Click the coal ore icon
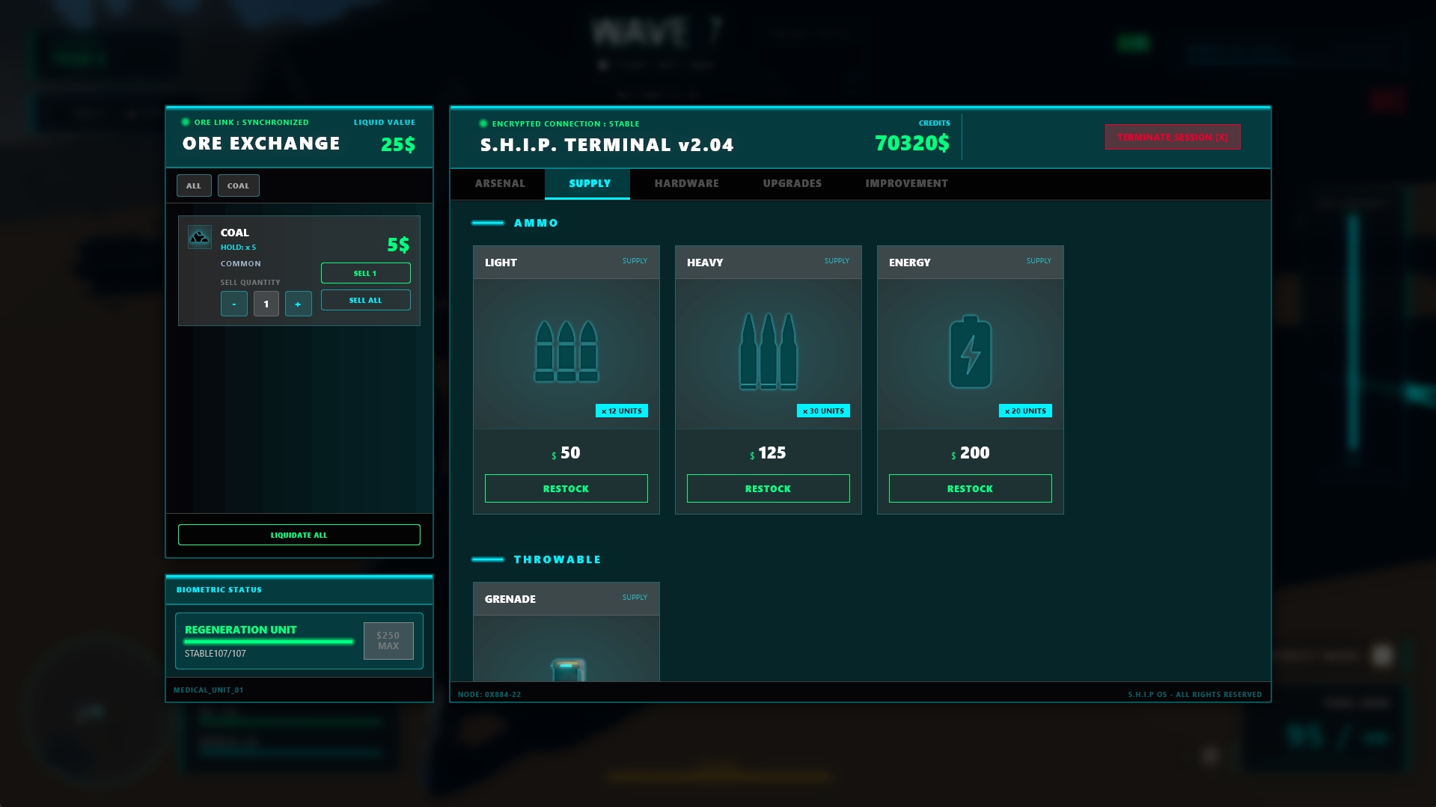1436x807 pixels. click(x=199, y=237)
